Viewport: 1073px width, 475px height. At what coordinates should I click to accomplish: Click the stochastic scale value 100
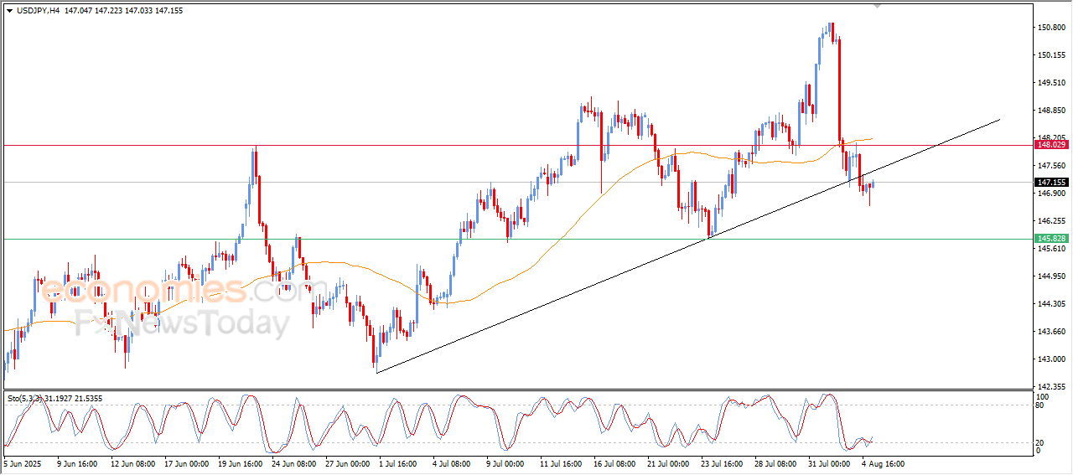click(x=1044, y=396)
